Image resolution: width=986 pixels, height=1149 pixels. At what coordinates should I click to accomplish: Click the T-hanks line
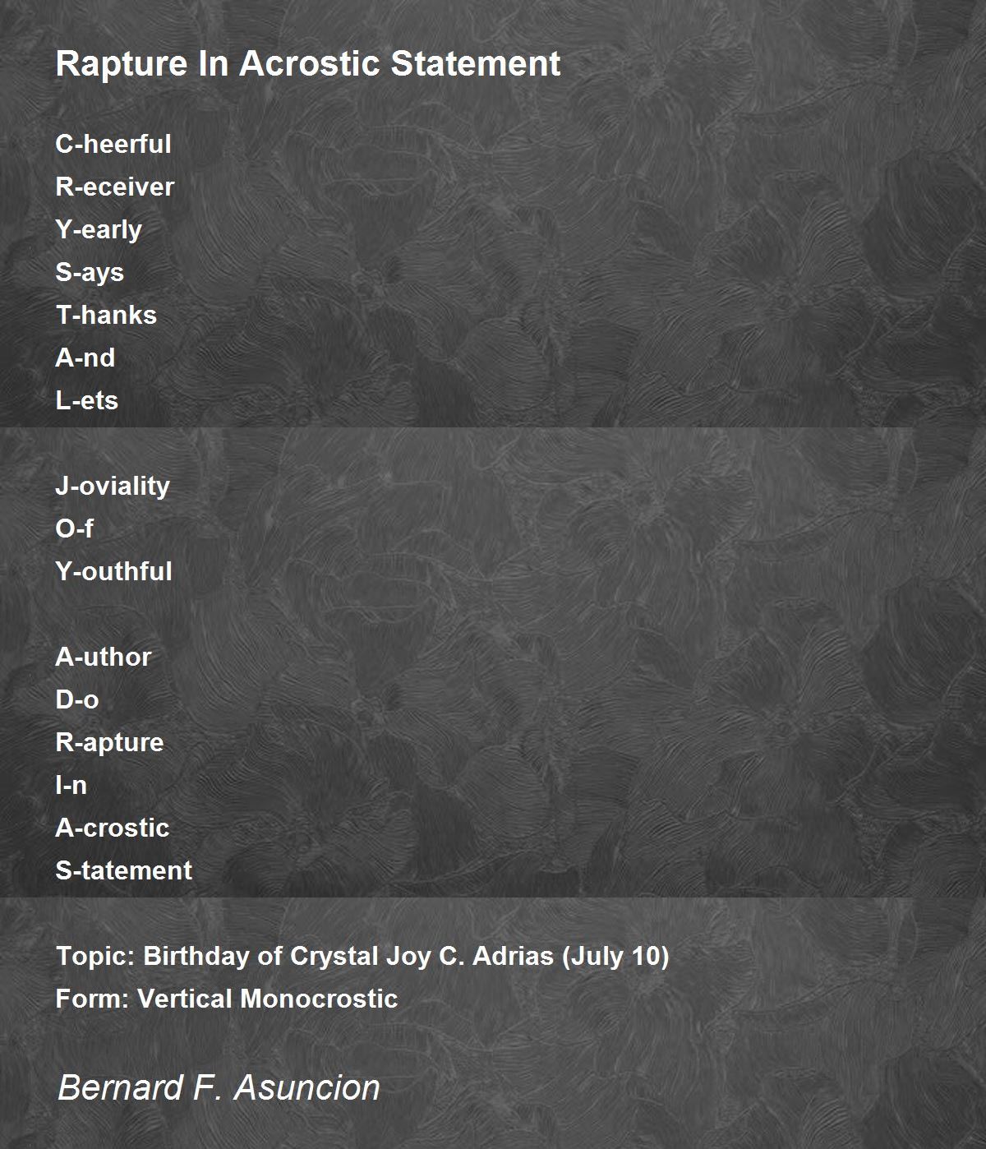(106, 315)
